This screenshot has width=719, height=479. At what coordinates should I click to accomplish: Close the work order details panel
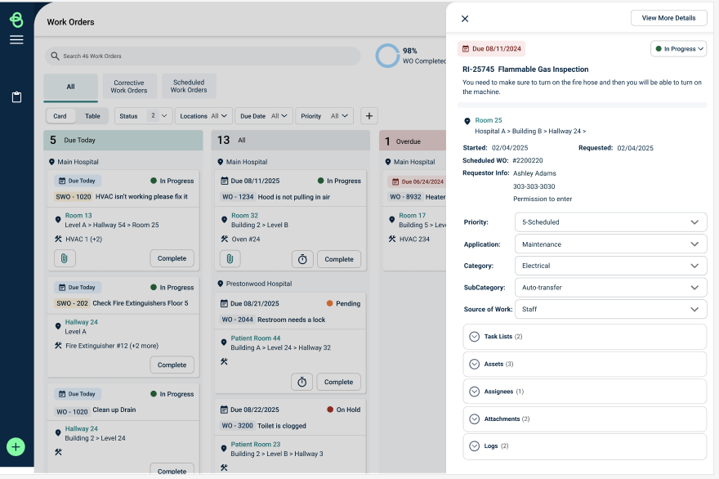coord(465,19)
